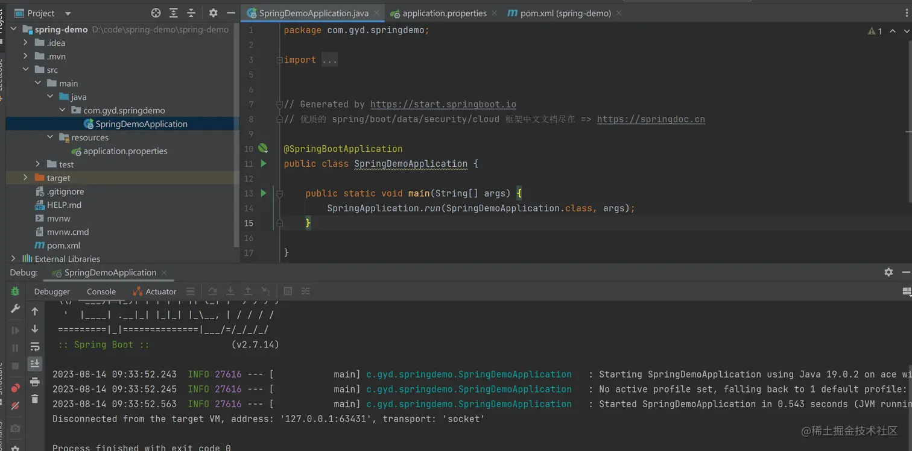Click the Step Out icon

pos(248,291)
